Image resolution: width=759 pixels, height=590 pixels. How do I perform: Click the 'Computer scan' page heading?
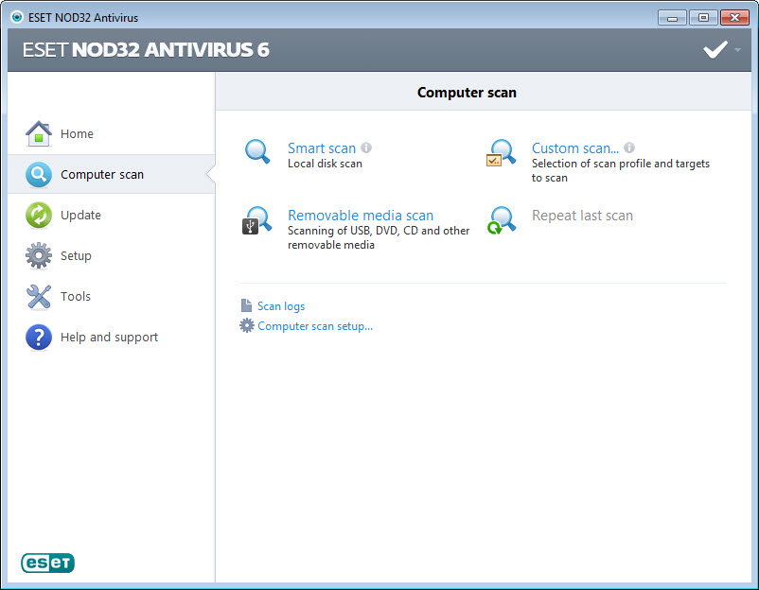[467, 93]
